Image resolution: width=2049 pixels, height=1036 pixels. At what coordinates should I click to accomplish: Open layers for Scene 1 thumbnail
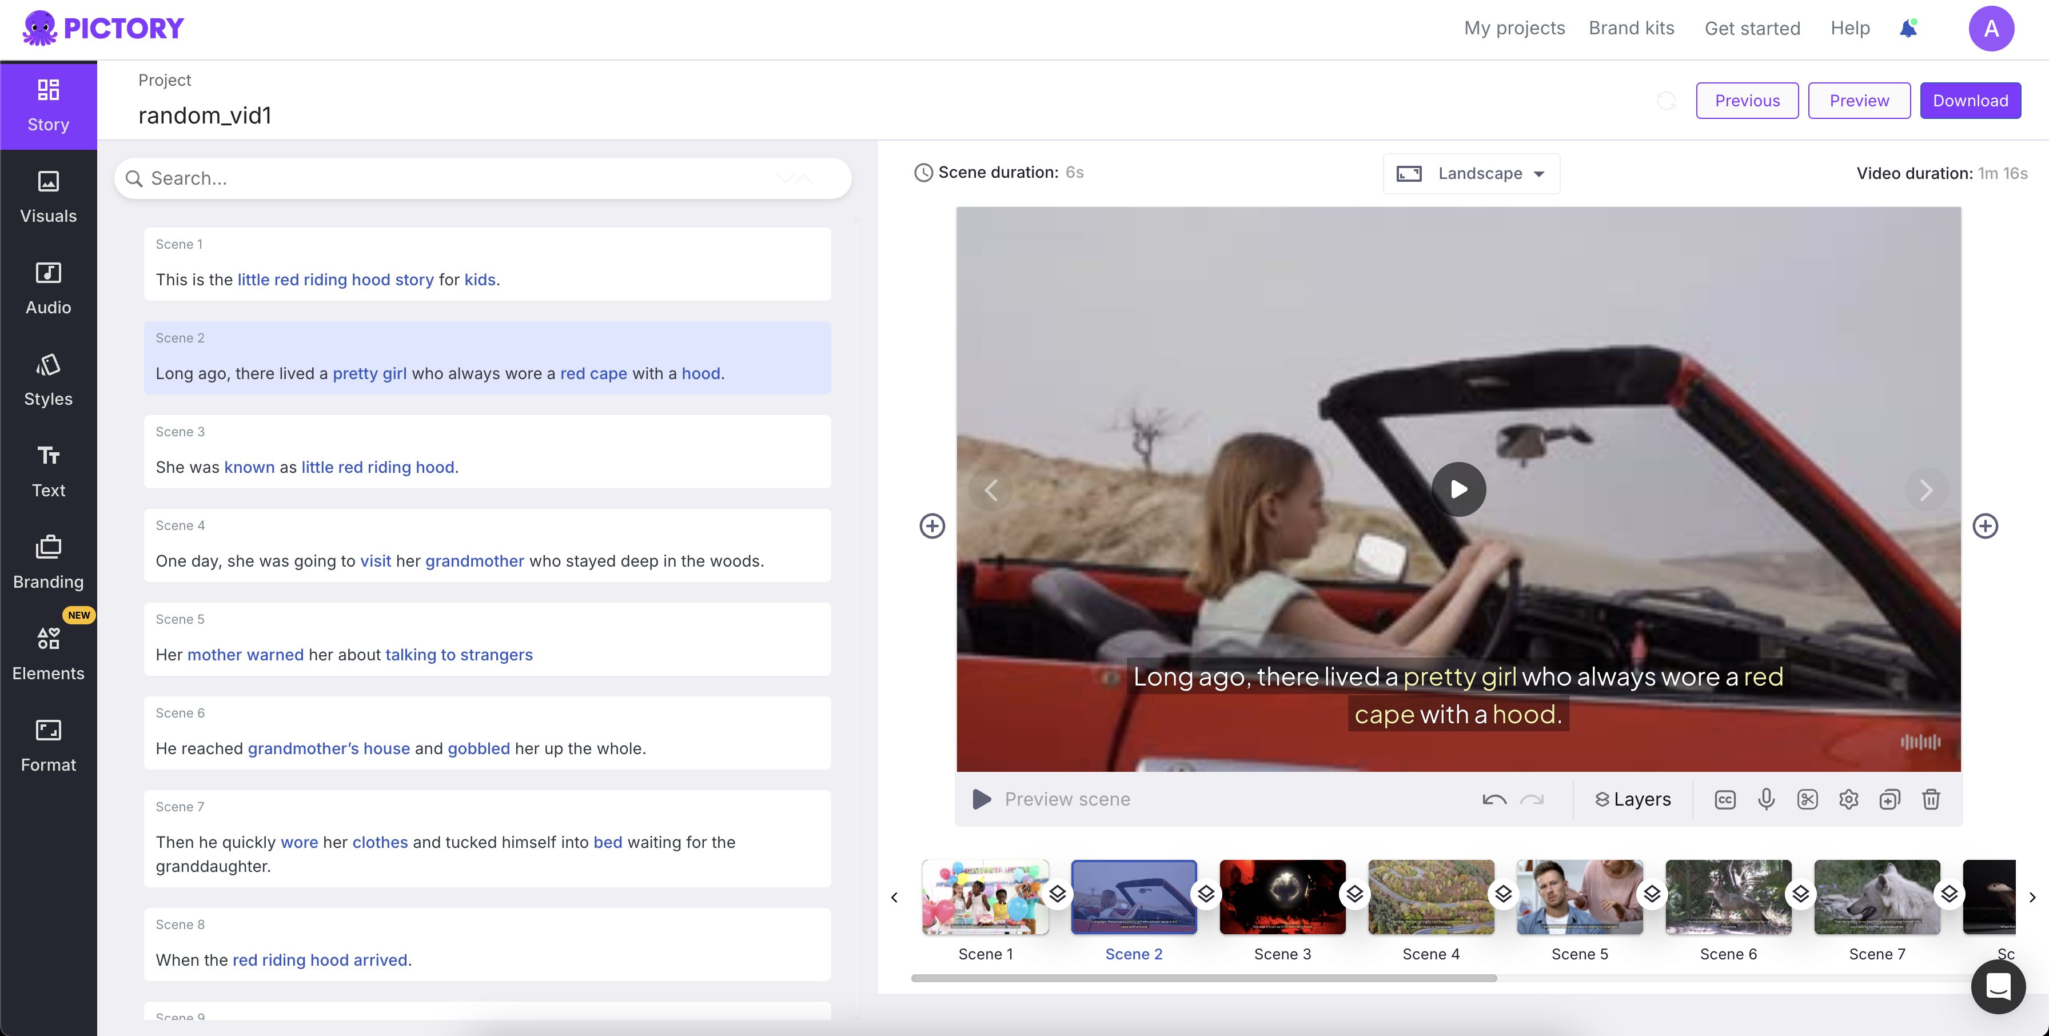[1057, 894]
